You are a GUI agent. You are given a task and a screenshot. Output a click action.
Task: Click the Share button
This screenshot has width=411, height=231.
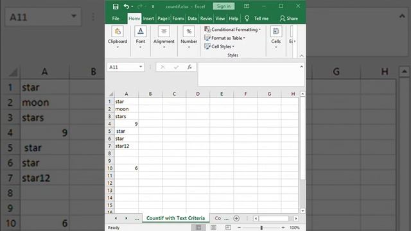click(289, 19)
